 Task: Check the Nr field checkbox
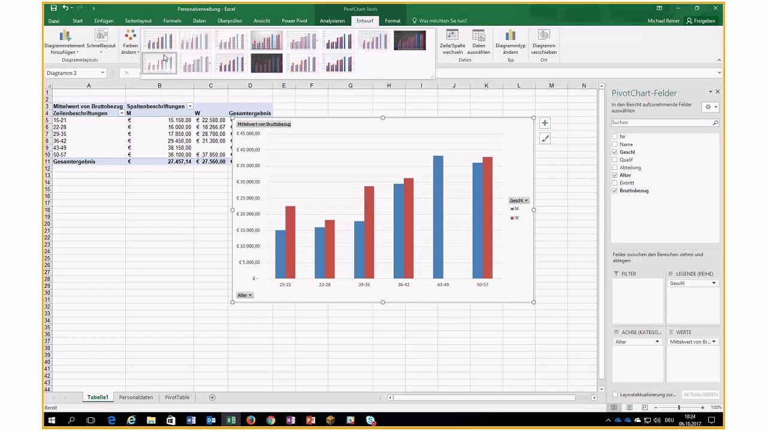615,137
